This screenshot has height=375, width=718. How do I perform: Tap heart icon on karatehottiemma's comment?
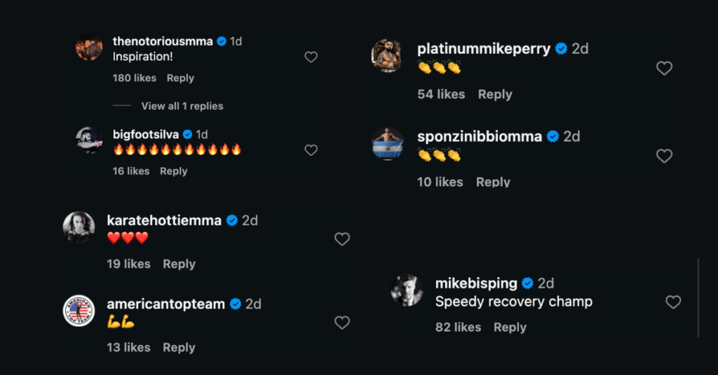[342, 239]
